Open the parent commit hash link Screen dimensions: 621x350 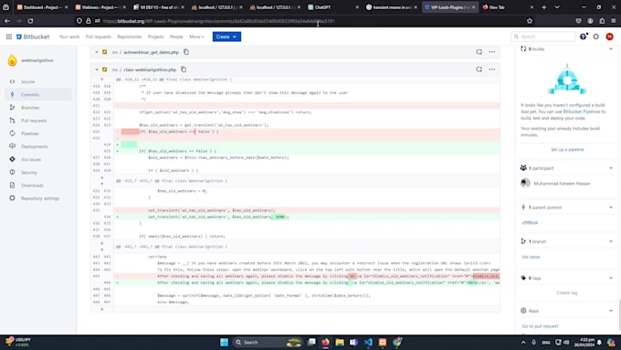pos(530,223)
